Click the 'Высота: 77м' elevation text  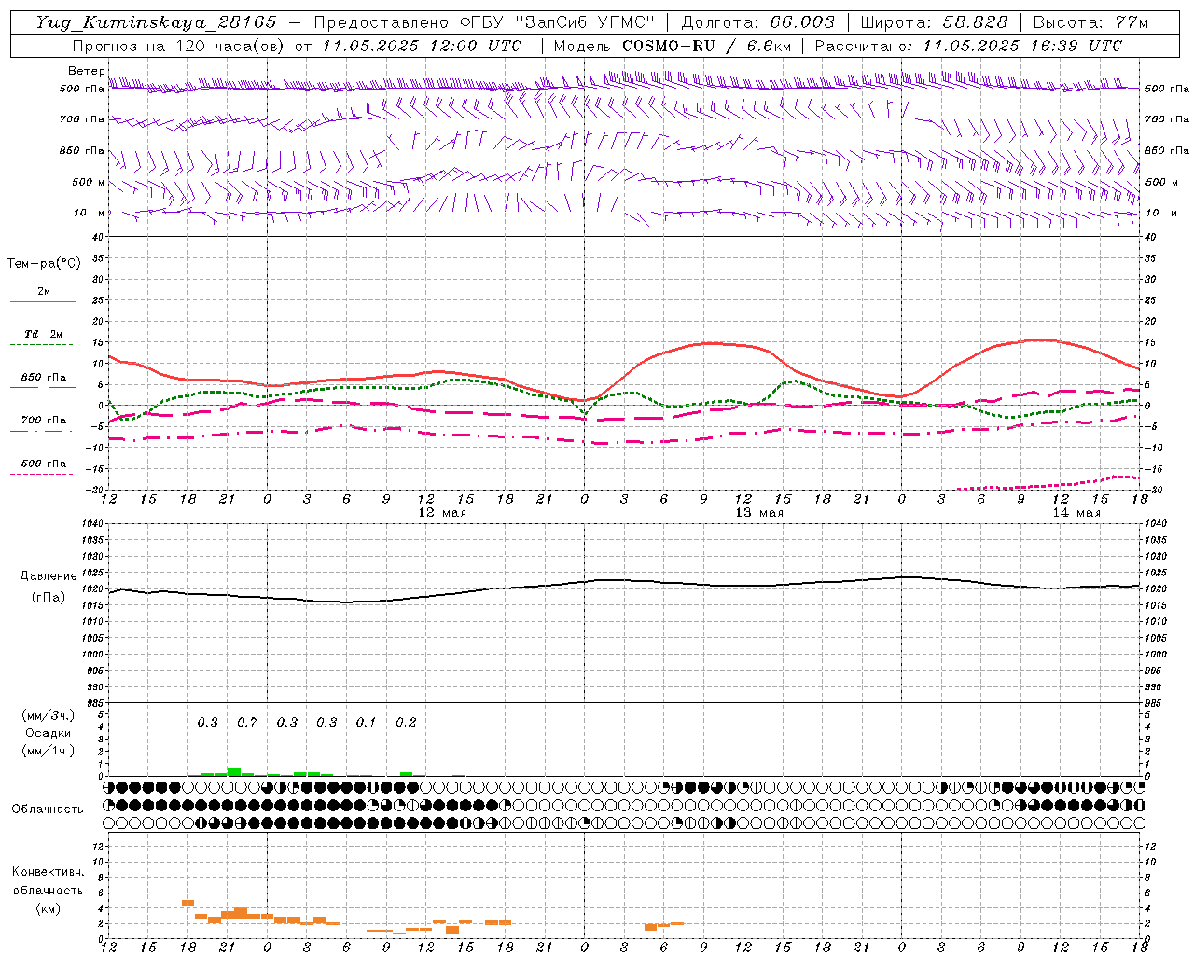(1090, 22)
